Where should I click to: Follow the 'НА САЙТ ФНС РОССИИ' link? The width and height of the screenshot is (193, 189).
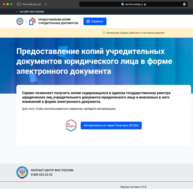(32, 12)
